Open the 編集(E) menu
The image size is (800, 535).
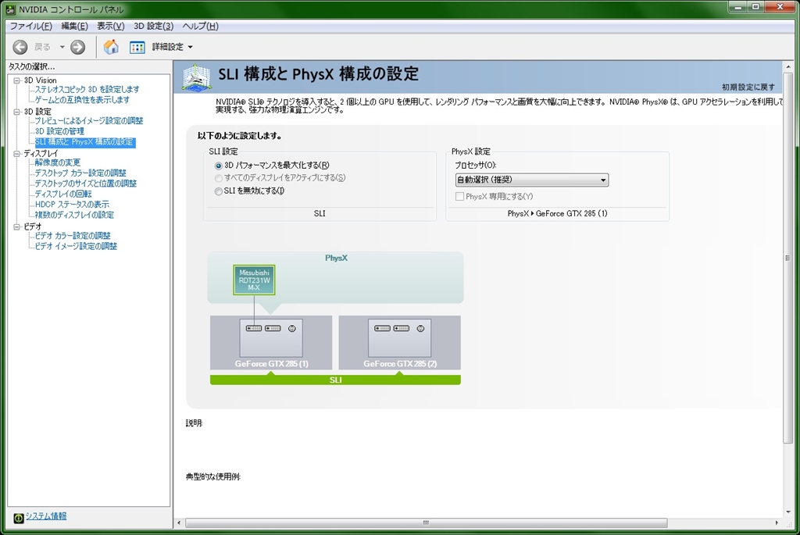[74, 26]
